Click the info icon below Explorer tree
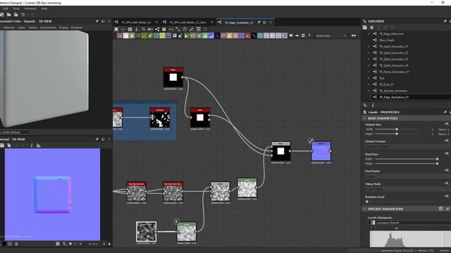The image size is (451, 253). [x=373, y=105]
